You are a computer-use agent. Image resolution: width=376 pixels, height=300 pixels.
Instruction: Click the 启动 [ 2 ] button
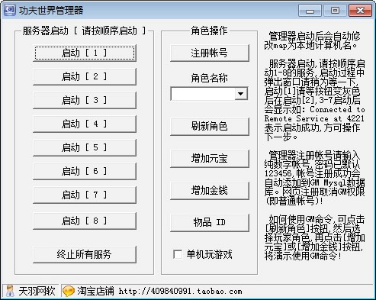click(x=85, y=76)
